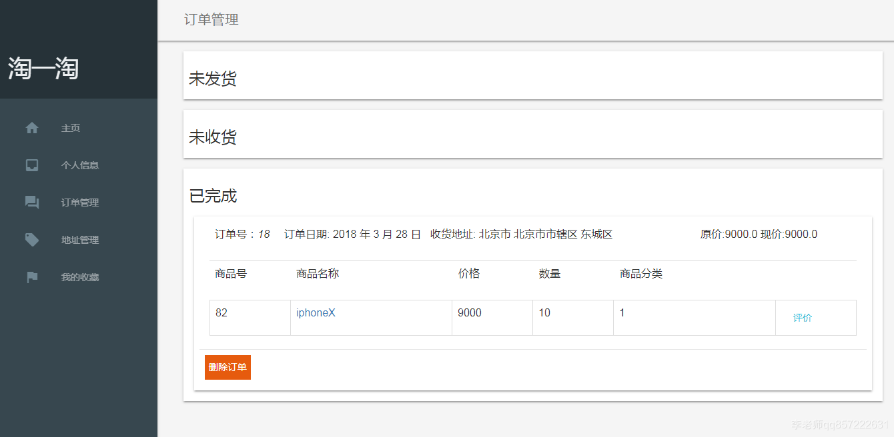Select the personal info card icon

click(x=31, y=165)
